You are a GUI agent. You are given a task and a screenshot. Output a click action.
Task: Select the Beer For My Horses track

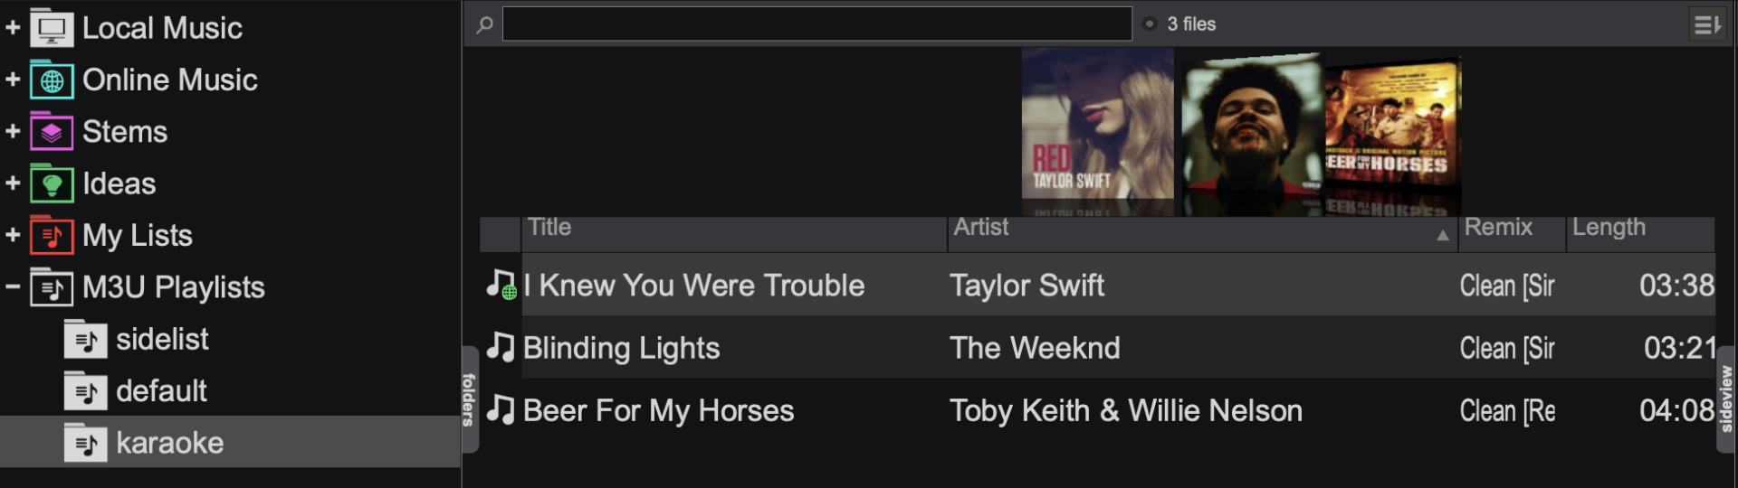pyautogui.click(x=658, y=411)
